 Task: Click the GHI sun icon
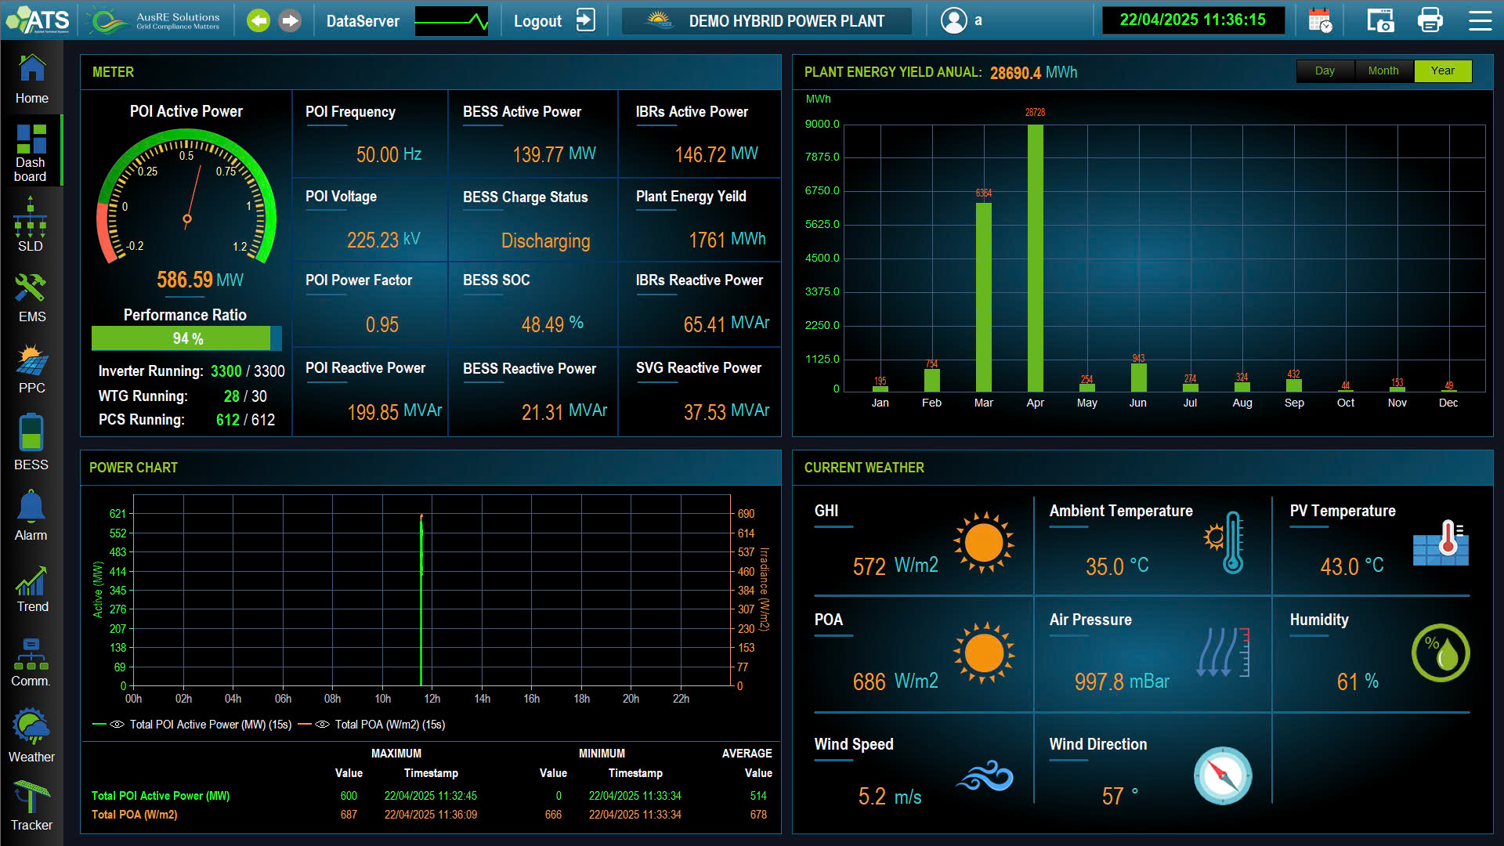coord(984,542)
